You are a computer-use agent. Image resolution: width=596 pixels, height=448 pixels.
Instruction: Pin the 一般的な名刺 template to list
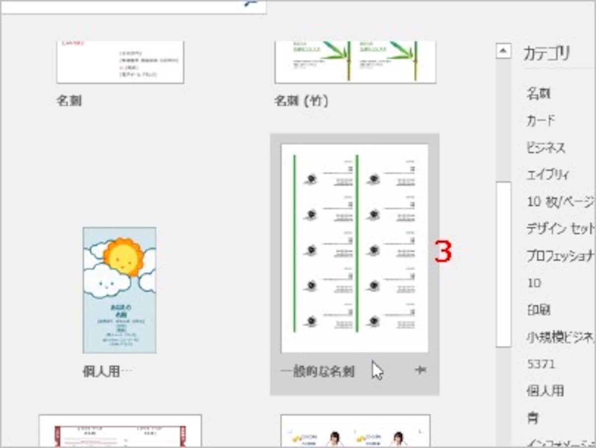click(420, 370)
